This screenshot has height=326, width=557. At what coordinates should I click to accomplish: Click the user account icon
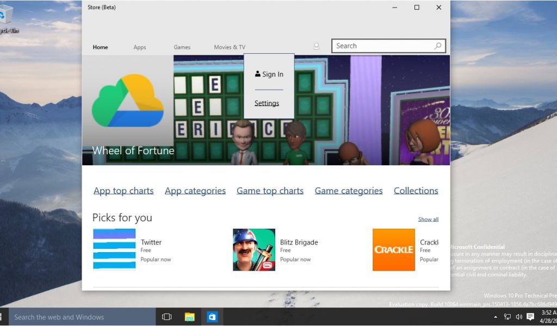[x=316, y=47]
